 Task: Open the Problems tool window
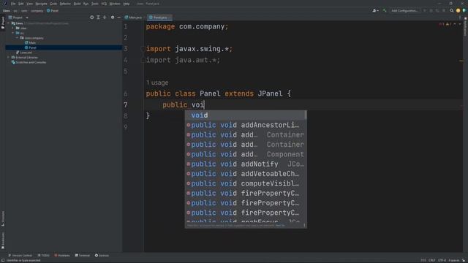tap(62, 256)
